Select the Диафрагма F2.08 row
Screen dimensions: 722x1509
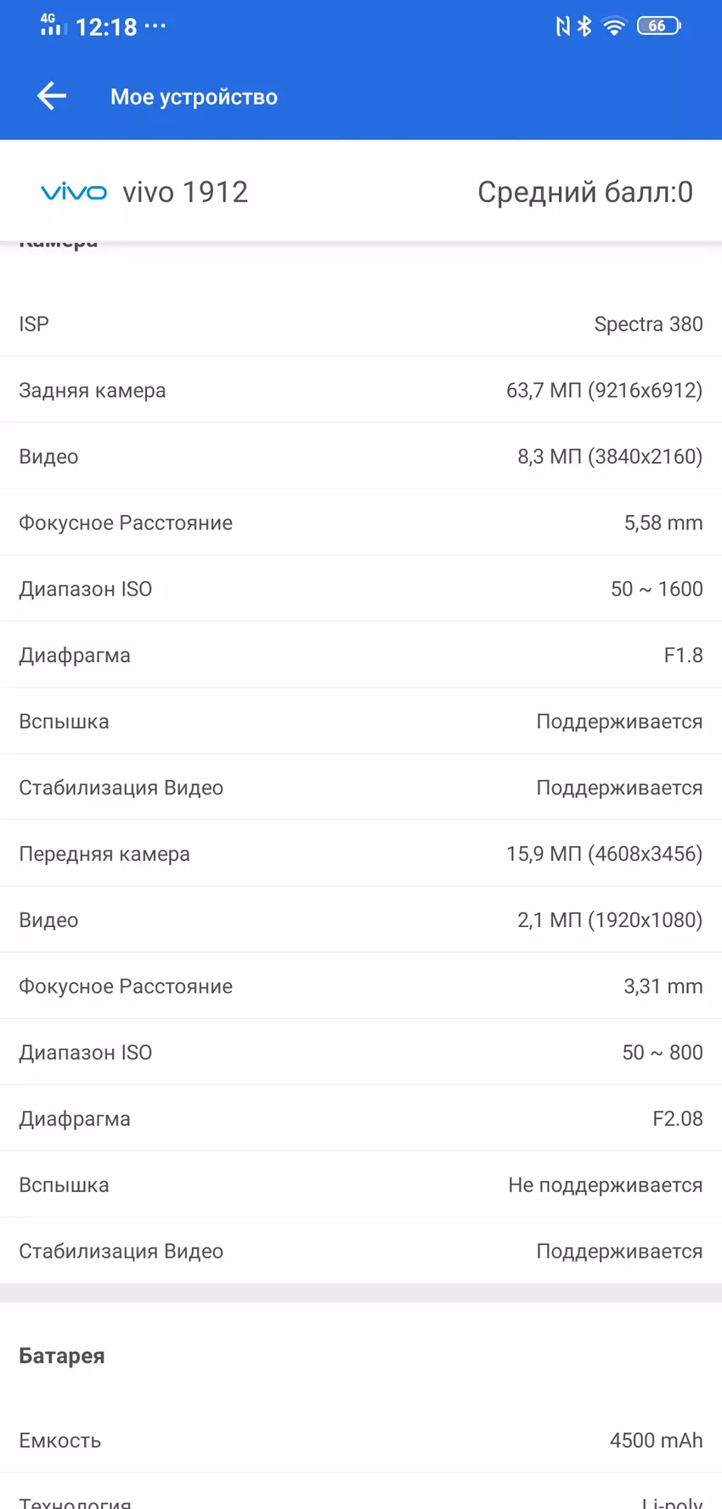coord(361,1119)
